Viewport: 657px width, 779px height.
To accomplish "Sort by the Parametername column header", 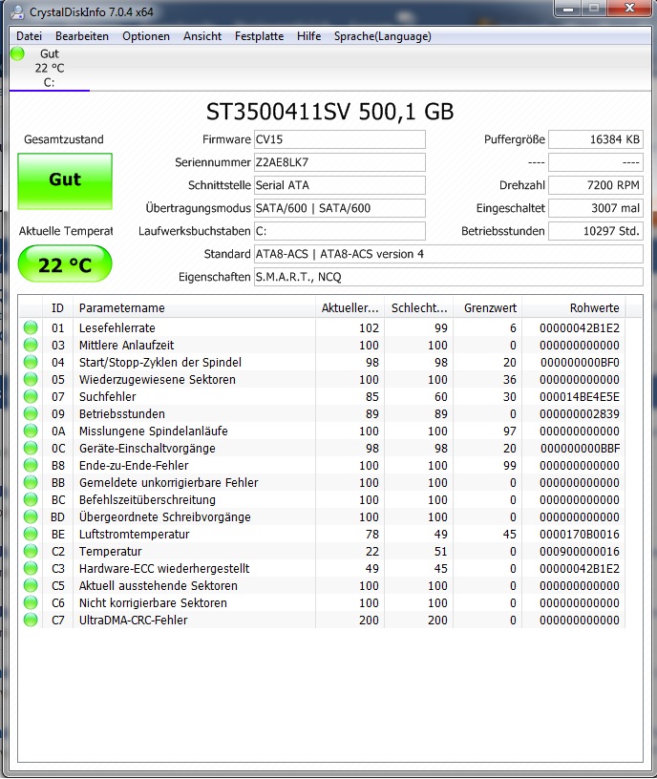I will coord(194,308).
